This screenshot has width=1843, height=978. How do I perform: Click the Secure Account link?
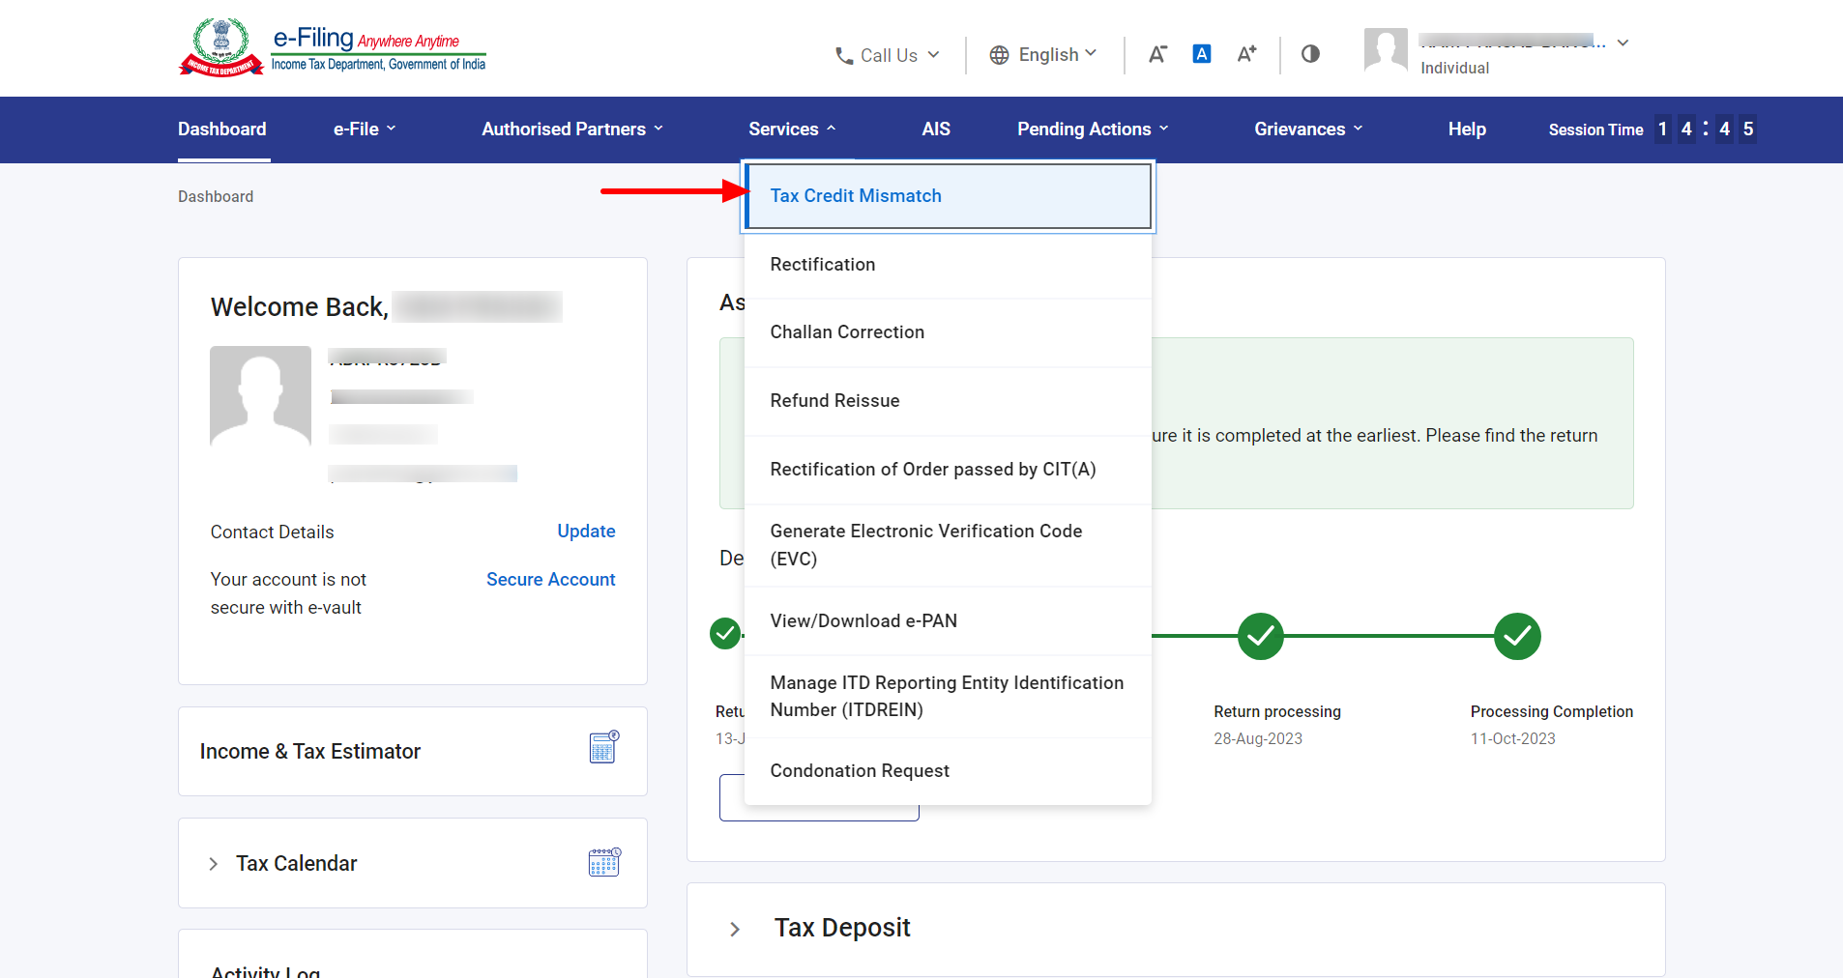pyautogui.click(x=551, y=579)
